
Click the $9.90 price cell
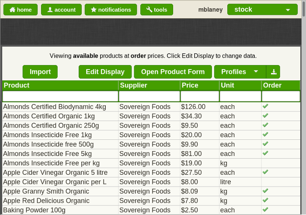(200, 144)
